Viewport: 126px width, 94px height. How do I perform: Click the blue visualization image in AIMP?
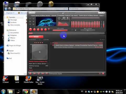point(46,21)
